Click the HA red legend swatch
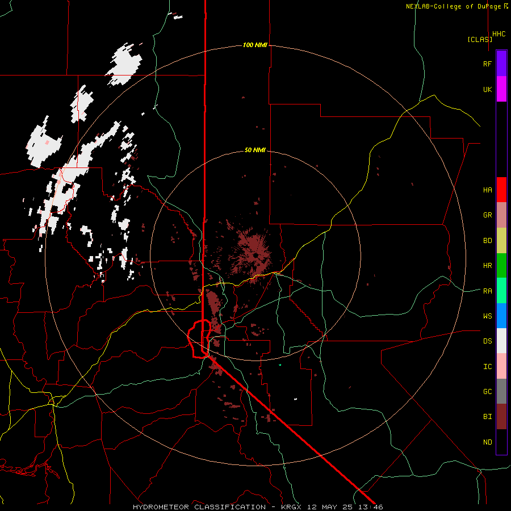 pyautogui.click(x=501, y=190)
